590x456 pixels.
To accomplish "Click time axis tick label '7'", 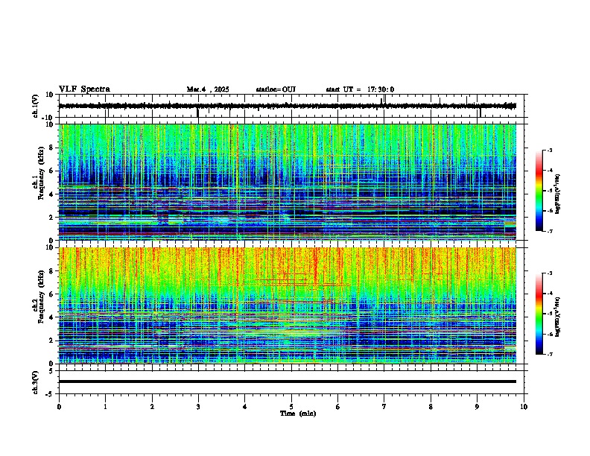I will 384,406.
